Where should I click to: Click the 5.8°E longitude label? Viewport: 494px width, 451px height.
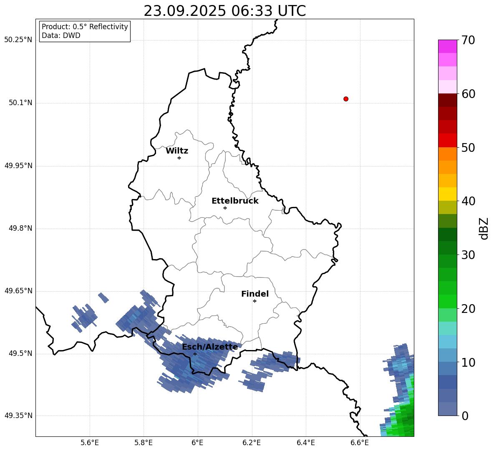point(144,443)
